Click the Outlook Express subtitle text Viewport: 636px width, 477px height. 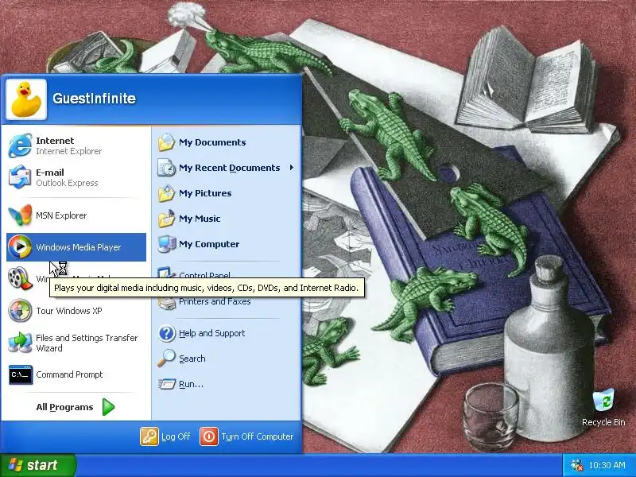pyautogui.click(x=67, y=183)
